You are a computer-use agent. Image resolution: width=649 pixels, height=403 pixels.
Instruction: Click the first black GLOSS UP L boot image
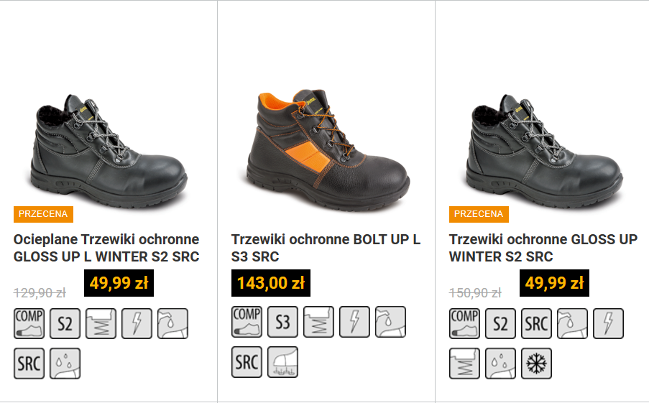pyautogui.click(x=109, y=150)
